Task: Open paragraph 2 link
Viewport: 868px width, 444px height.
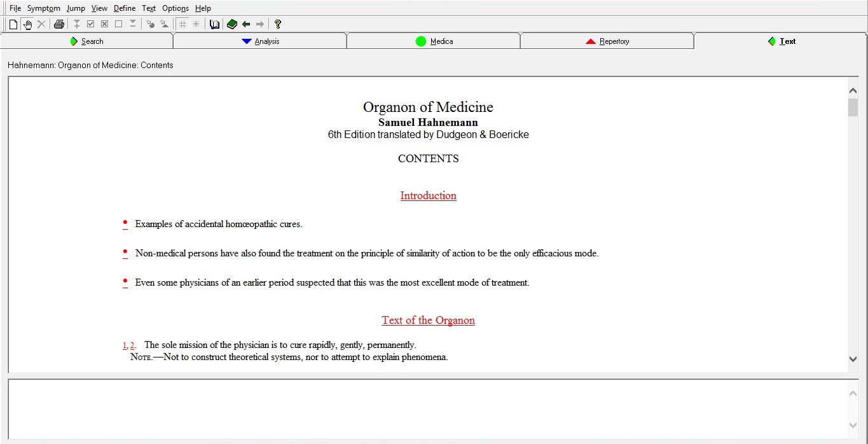Action: 132,345
